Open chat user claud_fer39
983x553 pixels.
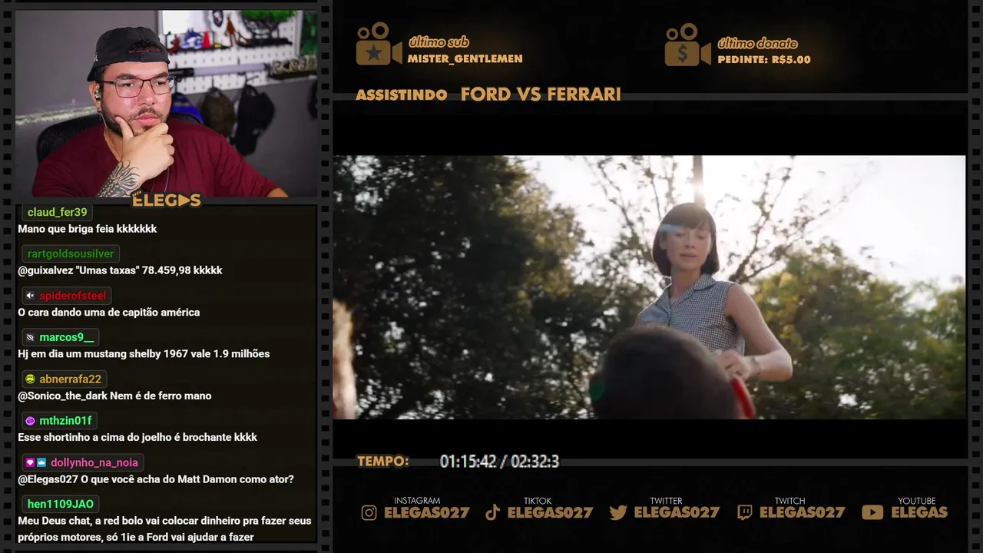point(58,212)
